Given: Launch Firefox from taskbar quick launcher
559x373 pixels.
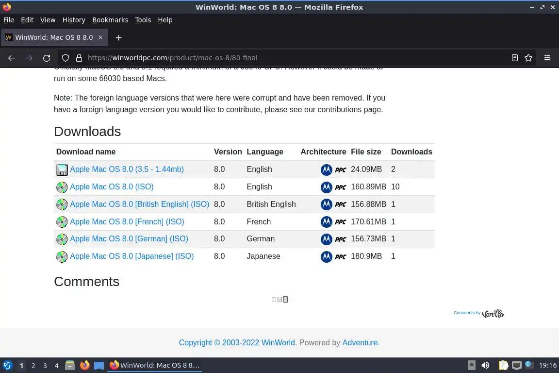Looking at the screenshot, I should tap(84, 365).
